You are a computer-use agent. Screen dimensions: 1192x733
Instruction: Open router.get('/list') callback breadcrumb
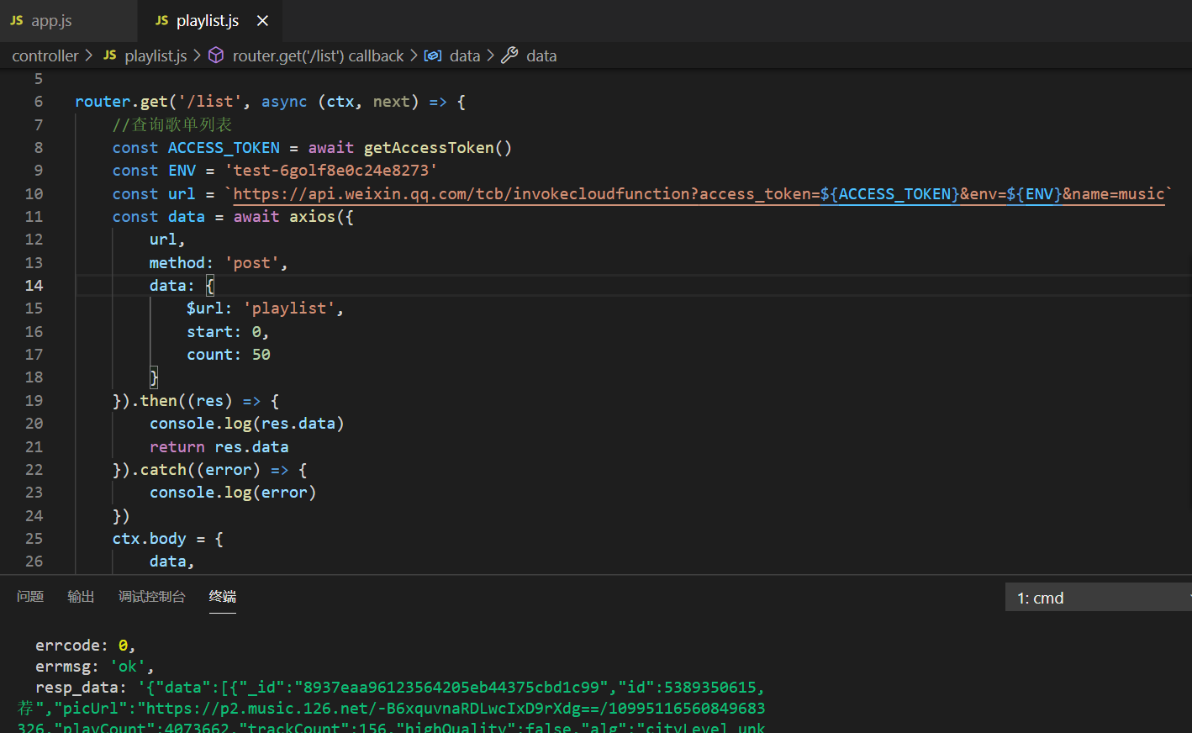coord(318,55)
